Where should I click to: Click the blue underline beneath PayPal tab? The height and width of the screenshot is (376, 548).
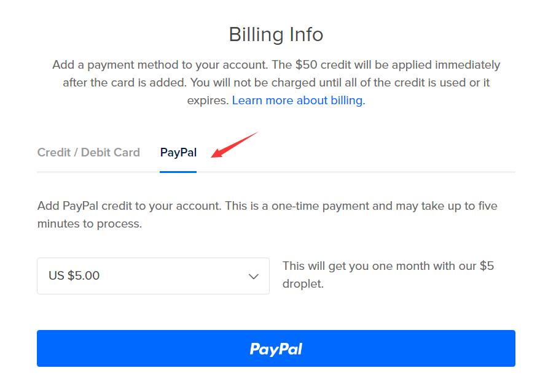pos(178,172)
